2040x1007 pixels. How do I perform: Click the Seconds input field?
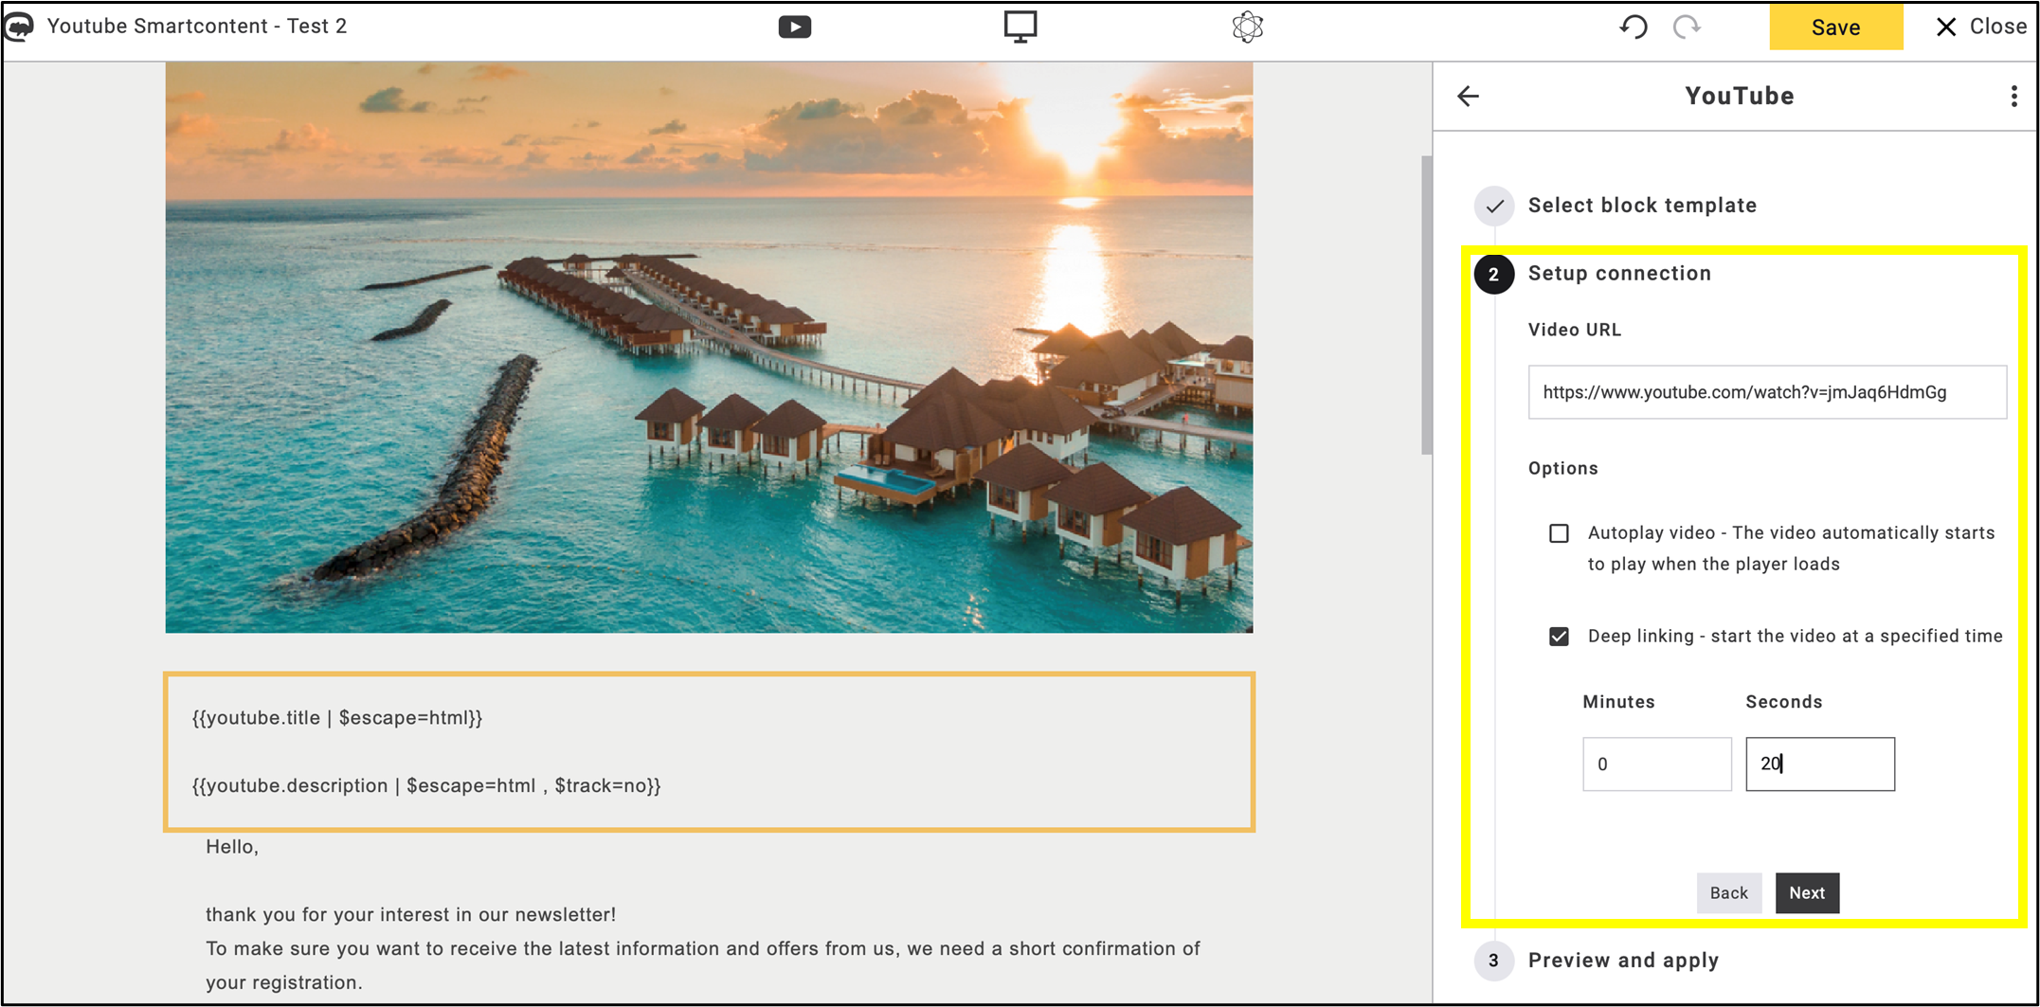pyautogui.click(x=1820, y=764)
